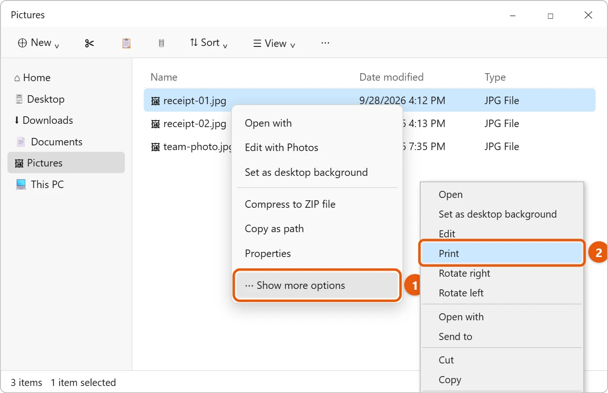Click the Documents icon in the sidebar
The height and width of the screenshot is (393, 608).
tap(21, 142)
